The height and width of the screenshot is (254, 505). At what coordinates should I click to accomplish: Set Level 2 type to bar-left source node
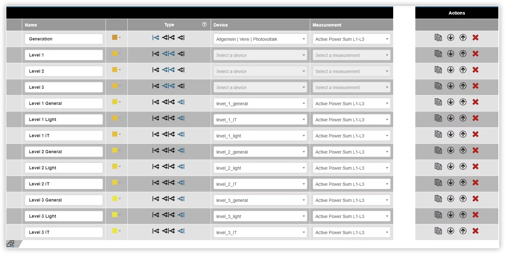click(156, 70)
